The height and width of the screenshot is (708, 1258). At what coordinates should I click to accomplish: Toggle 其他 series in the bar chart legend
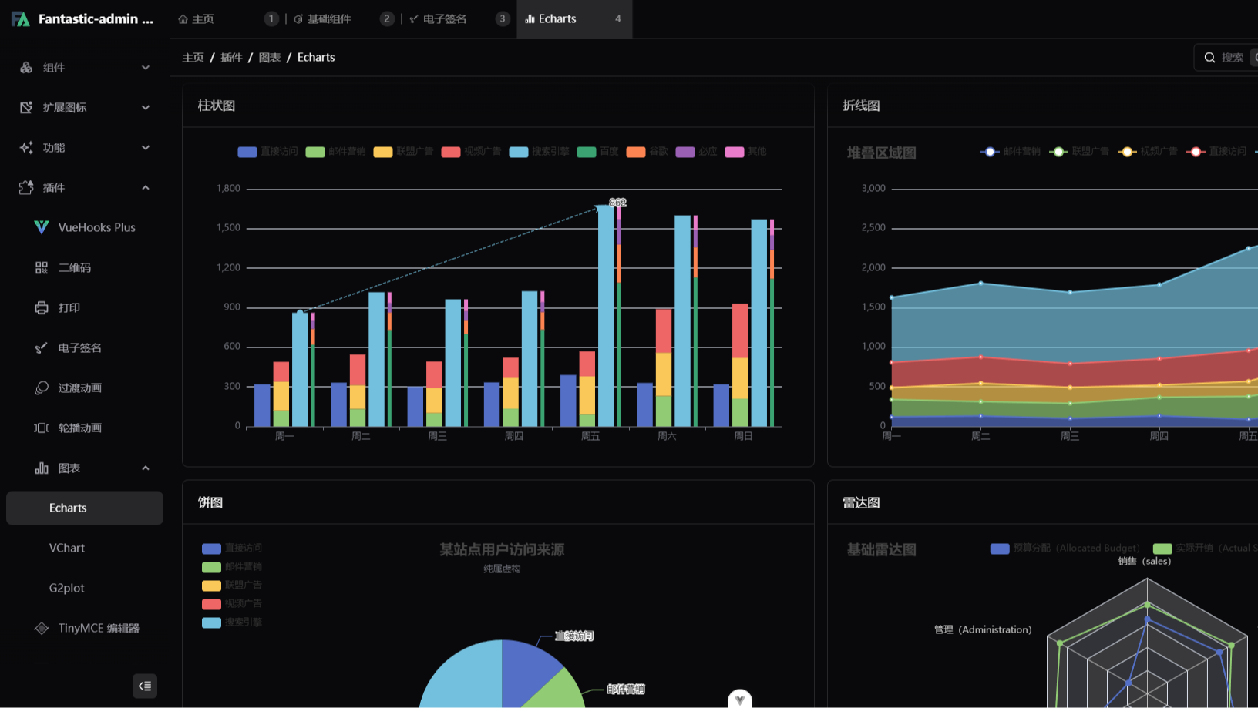coord(745,152)
